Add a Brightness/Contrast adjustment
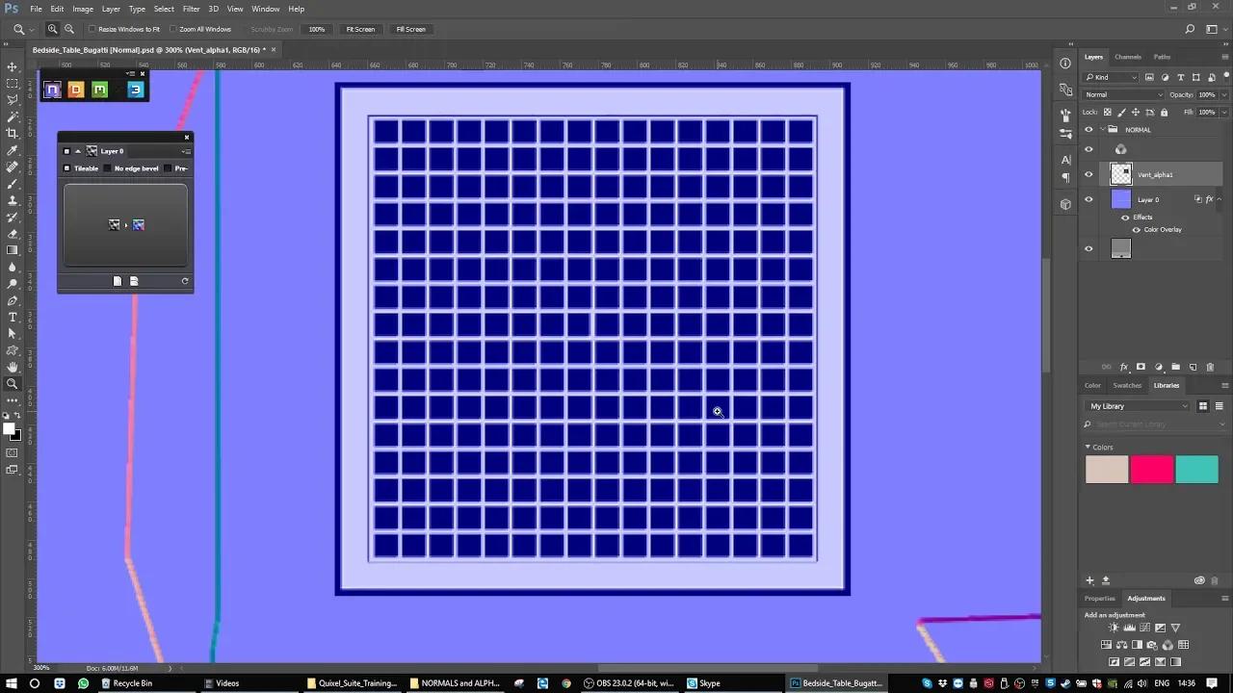This screenshot has width=1233, height=693. click(x=1115, y=628)
